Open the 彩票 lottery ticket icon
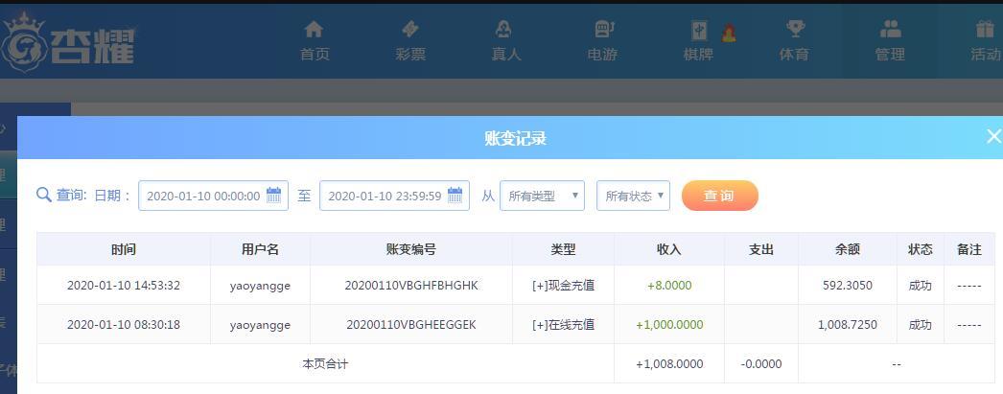Image resolution: width=1003 pixels, height=394 pixels. (x=410, y=30)
